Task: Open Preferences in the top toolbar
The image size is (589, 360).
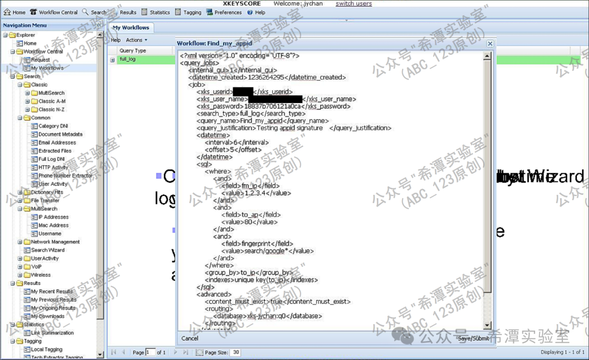Action: tap(224, 13)
